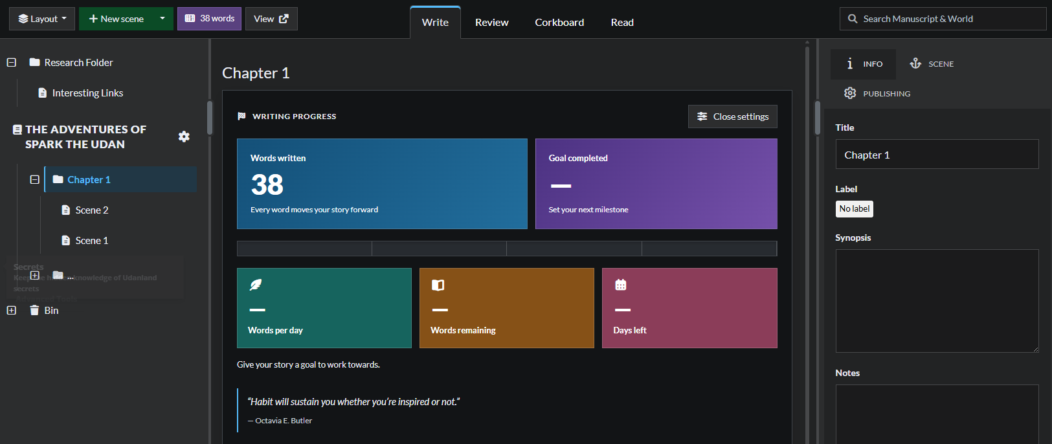This screenshot has height=444, width=1052.
Task: Click the Close settings button
Action: click(732, 117)
